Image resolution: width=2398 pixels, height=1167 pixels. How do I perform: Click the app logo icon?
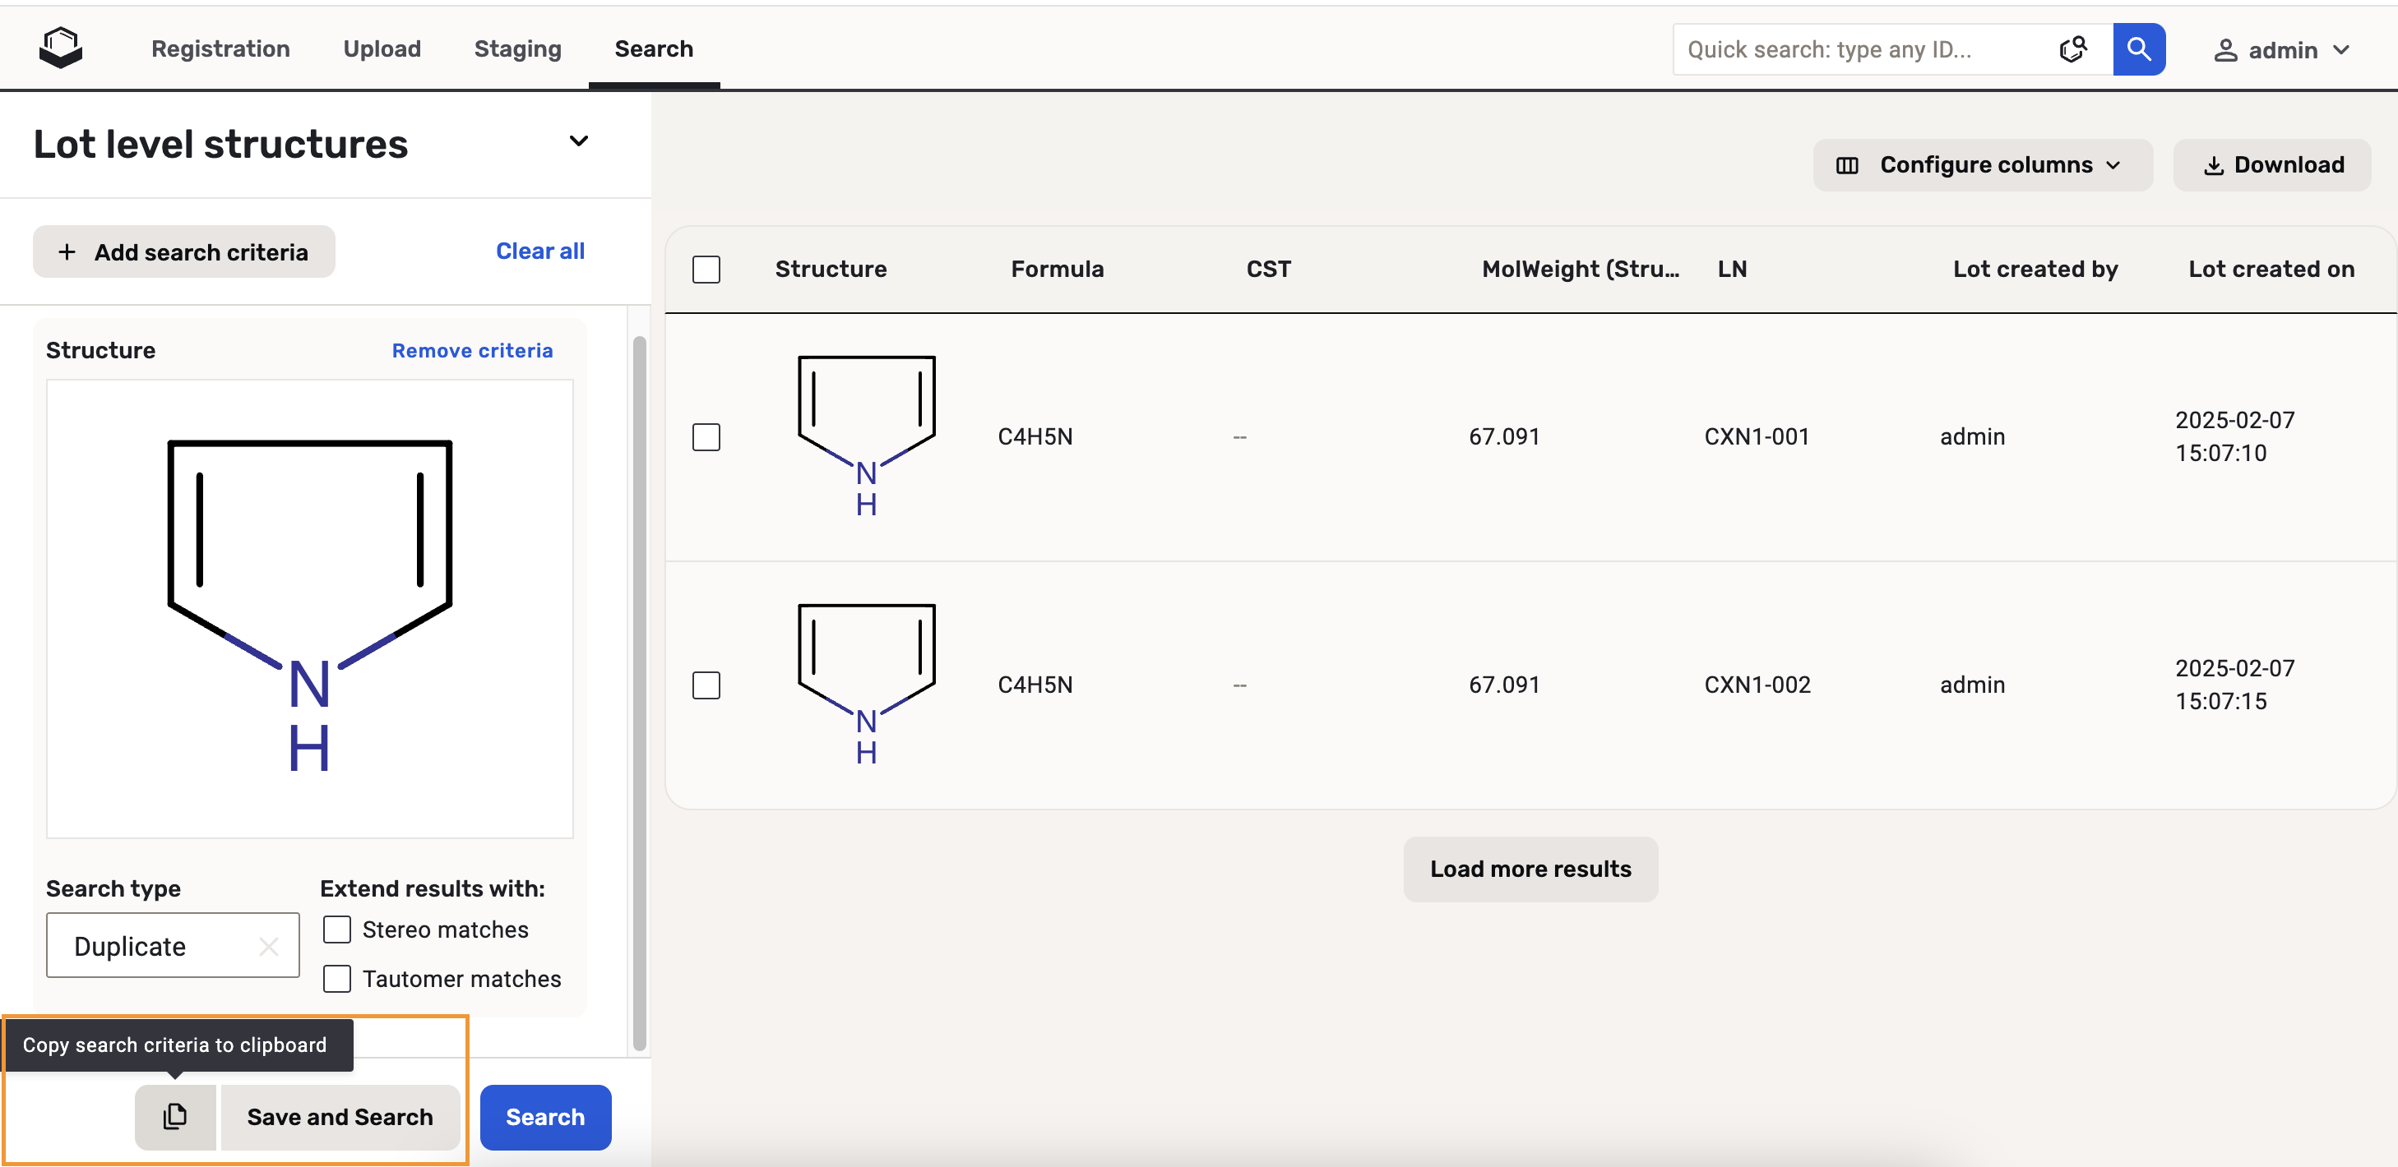pos(61,48)
